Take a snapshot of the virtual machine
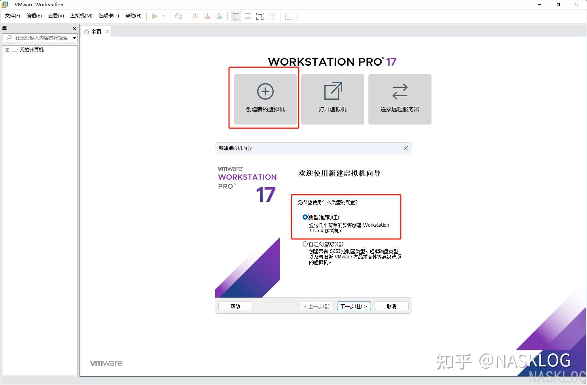The image size is (587, 385). [195, 16]
